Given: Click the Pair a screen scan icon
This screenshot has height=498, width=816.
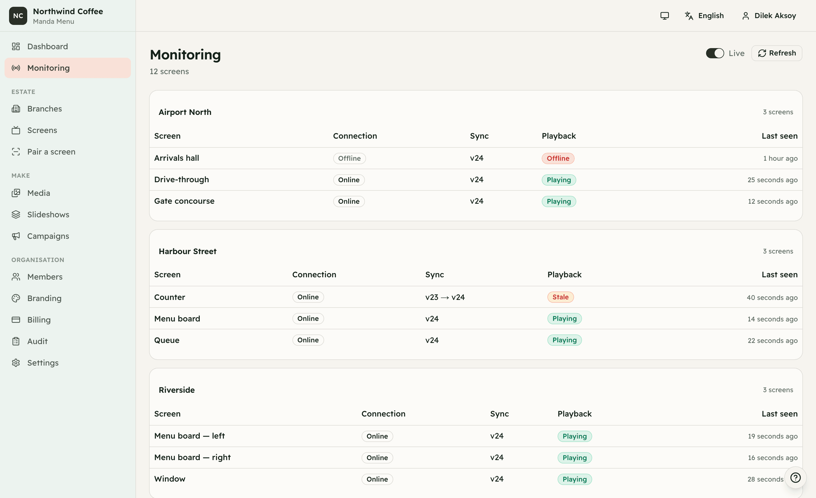Looking at the screenshot, I should click(16, 152).
